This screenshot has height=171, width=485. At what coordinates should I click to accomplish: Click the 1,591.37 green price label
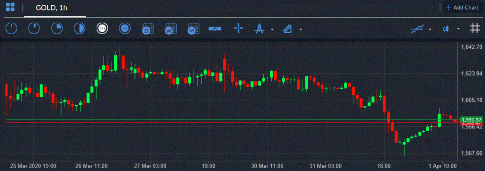[x=471, y=120]
